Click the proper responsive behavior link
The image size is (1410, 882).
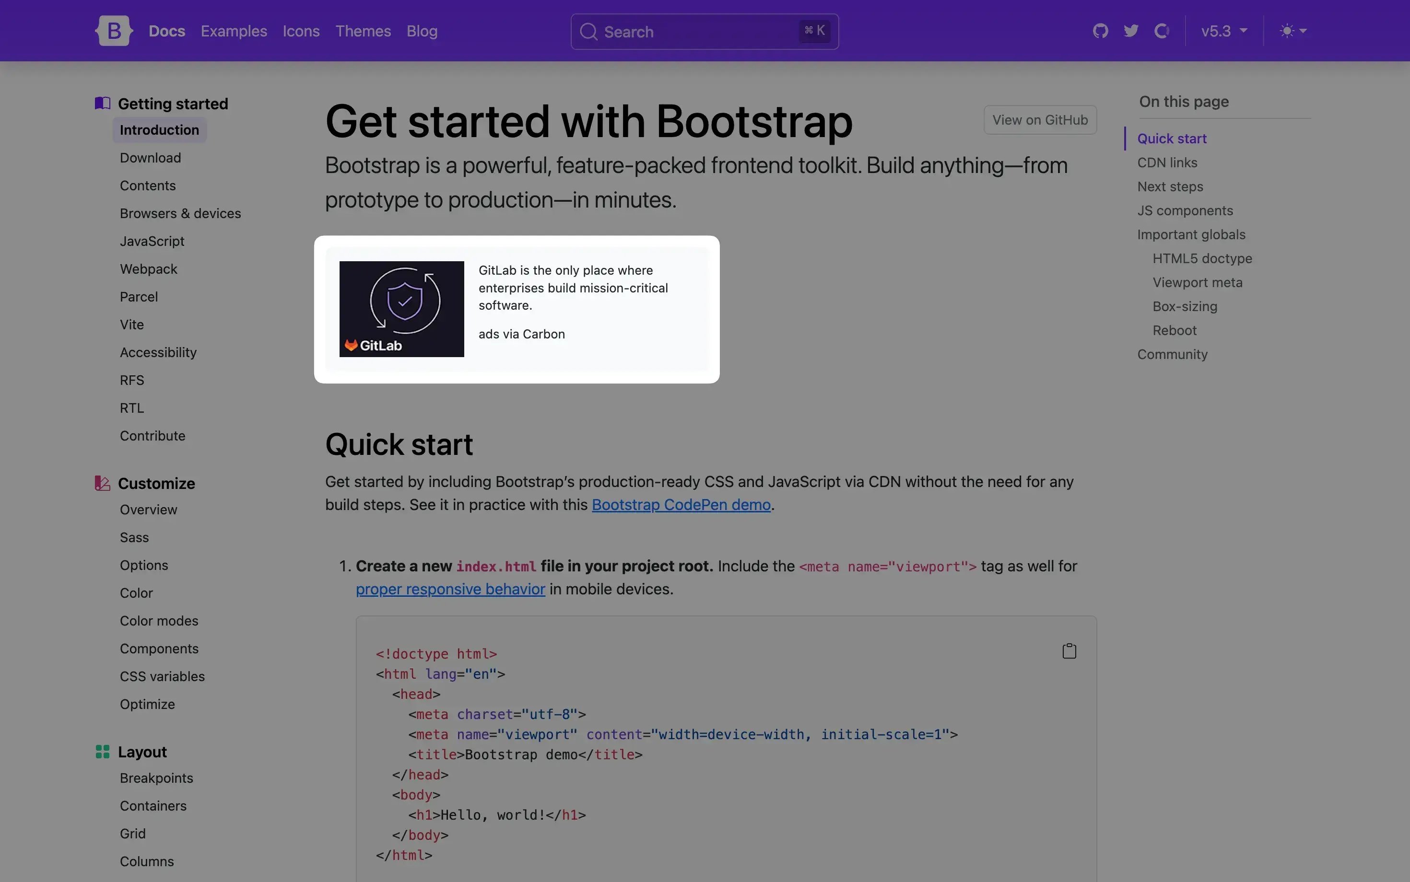coord(450,589)
